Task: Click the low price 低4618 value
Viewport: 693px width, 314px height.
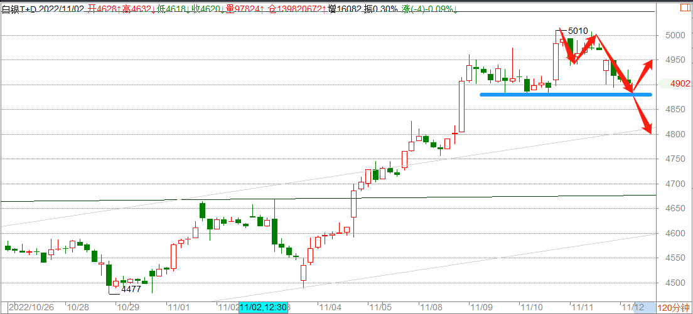Action: tap(173, 9)
